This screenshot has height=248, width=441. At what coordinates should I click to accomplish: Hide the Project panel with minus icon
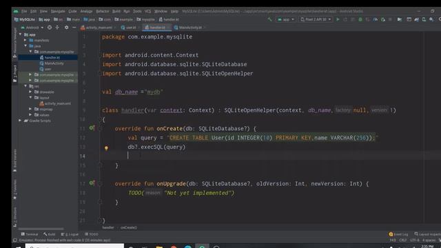(74, 28)
